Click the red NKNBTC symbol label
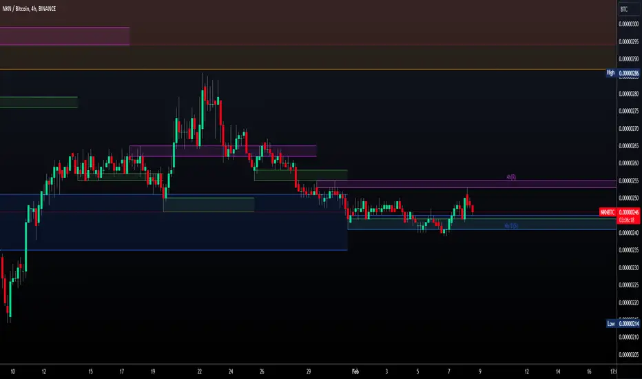Viewport: 642px width, 379px height. coord(608,212)
